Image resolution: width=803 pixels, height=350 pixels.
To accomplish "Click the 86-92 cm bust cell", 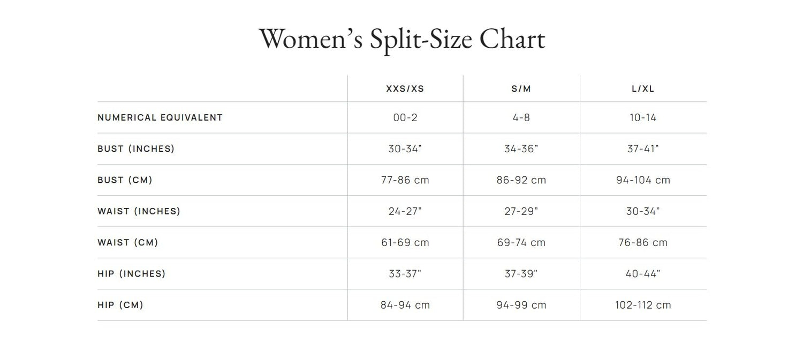I will (521, 180).
